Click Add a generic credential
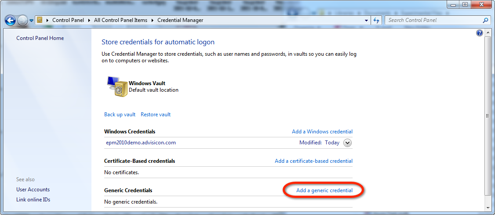The width and height of the screenshot is (495, 215). [x=324, y=190]
